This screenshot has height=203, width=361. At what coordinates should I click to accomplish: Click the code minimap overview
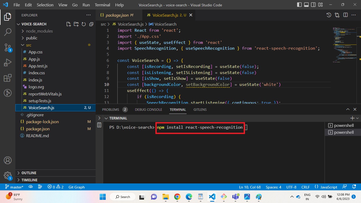click(x=344, y=45)
